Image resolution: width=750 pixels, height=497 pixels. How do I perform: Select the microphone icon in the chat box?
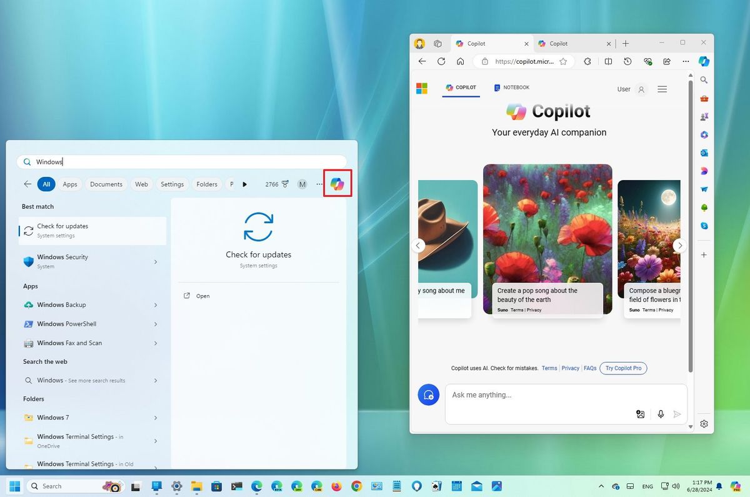[661, 414]
